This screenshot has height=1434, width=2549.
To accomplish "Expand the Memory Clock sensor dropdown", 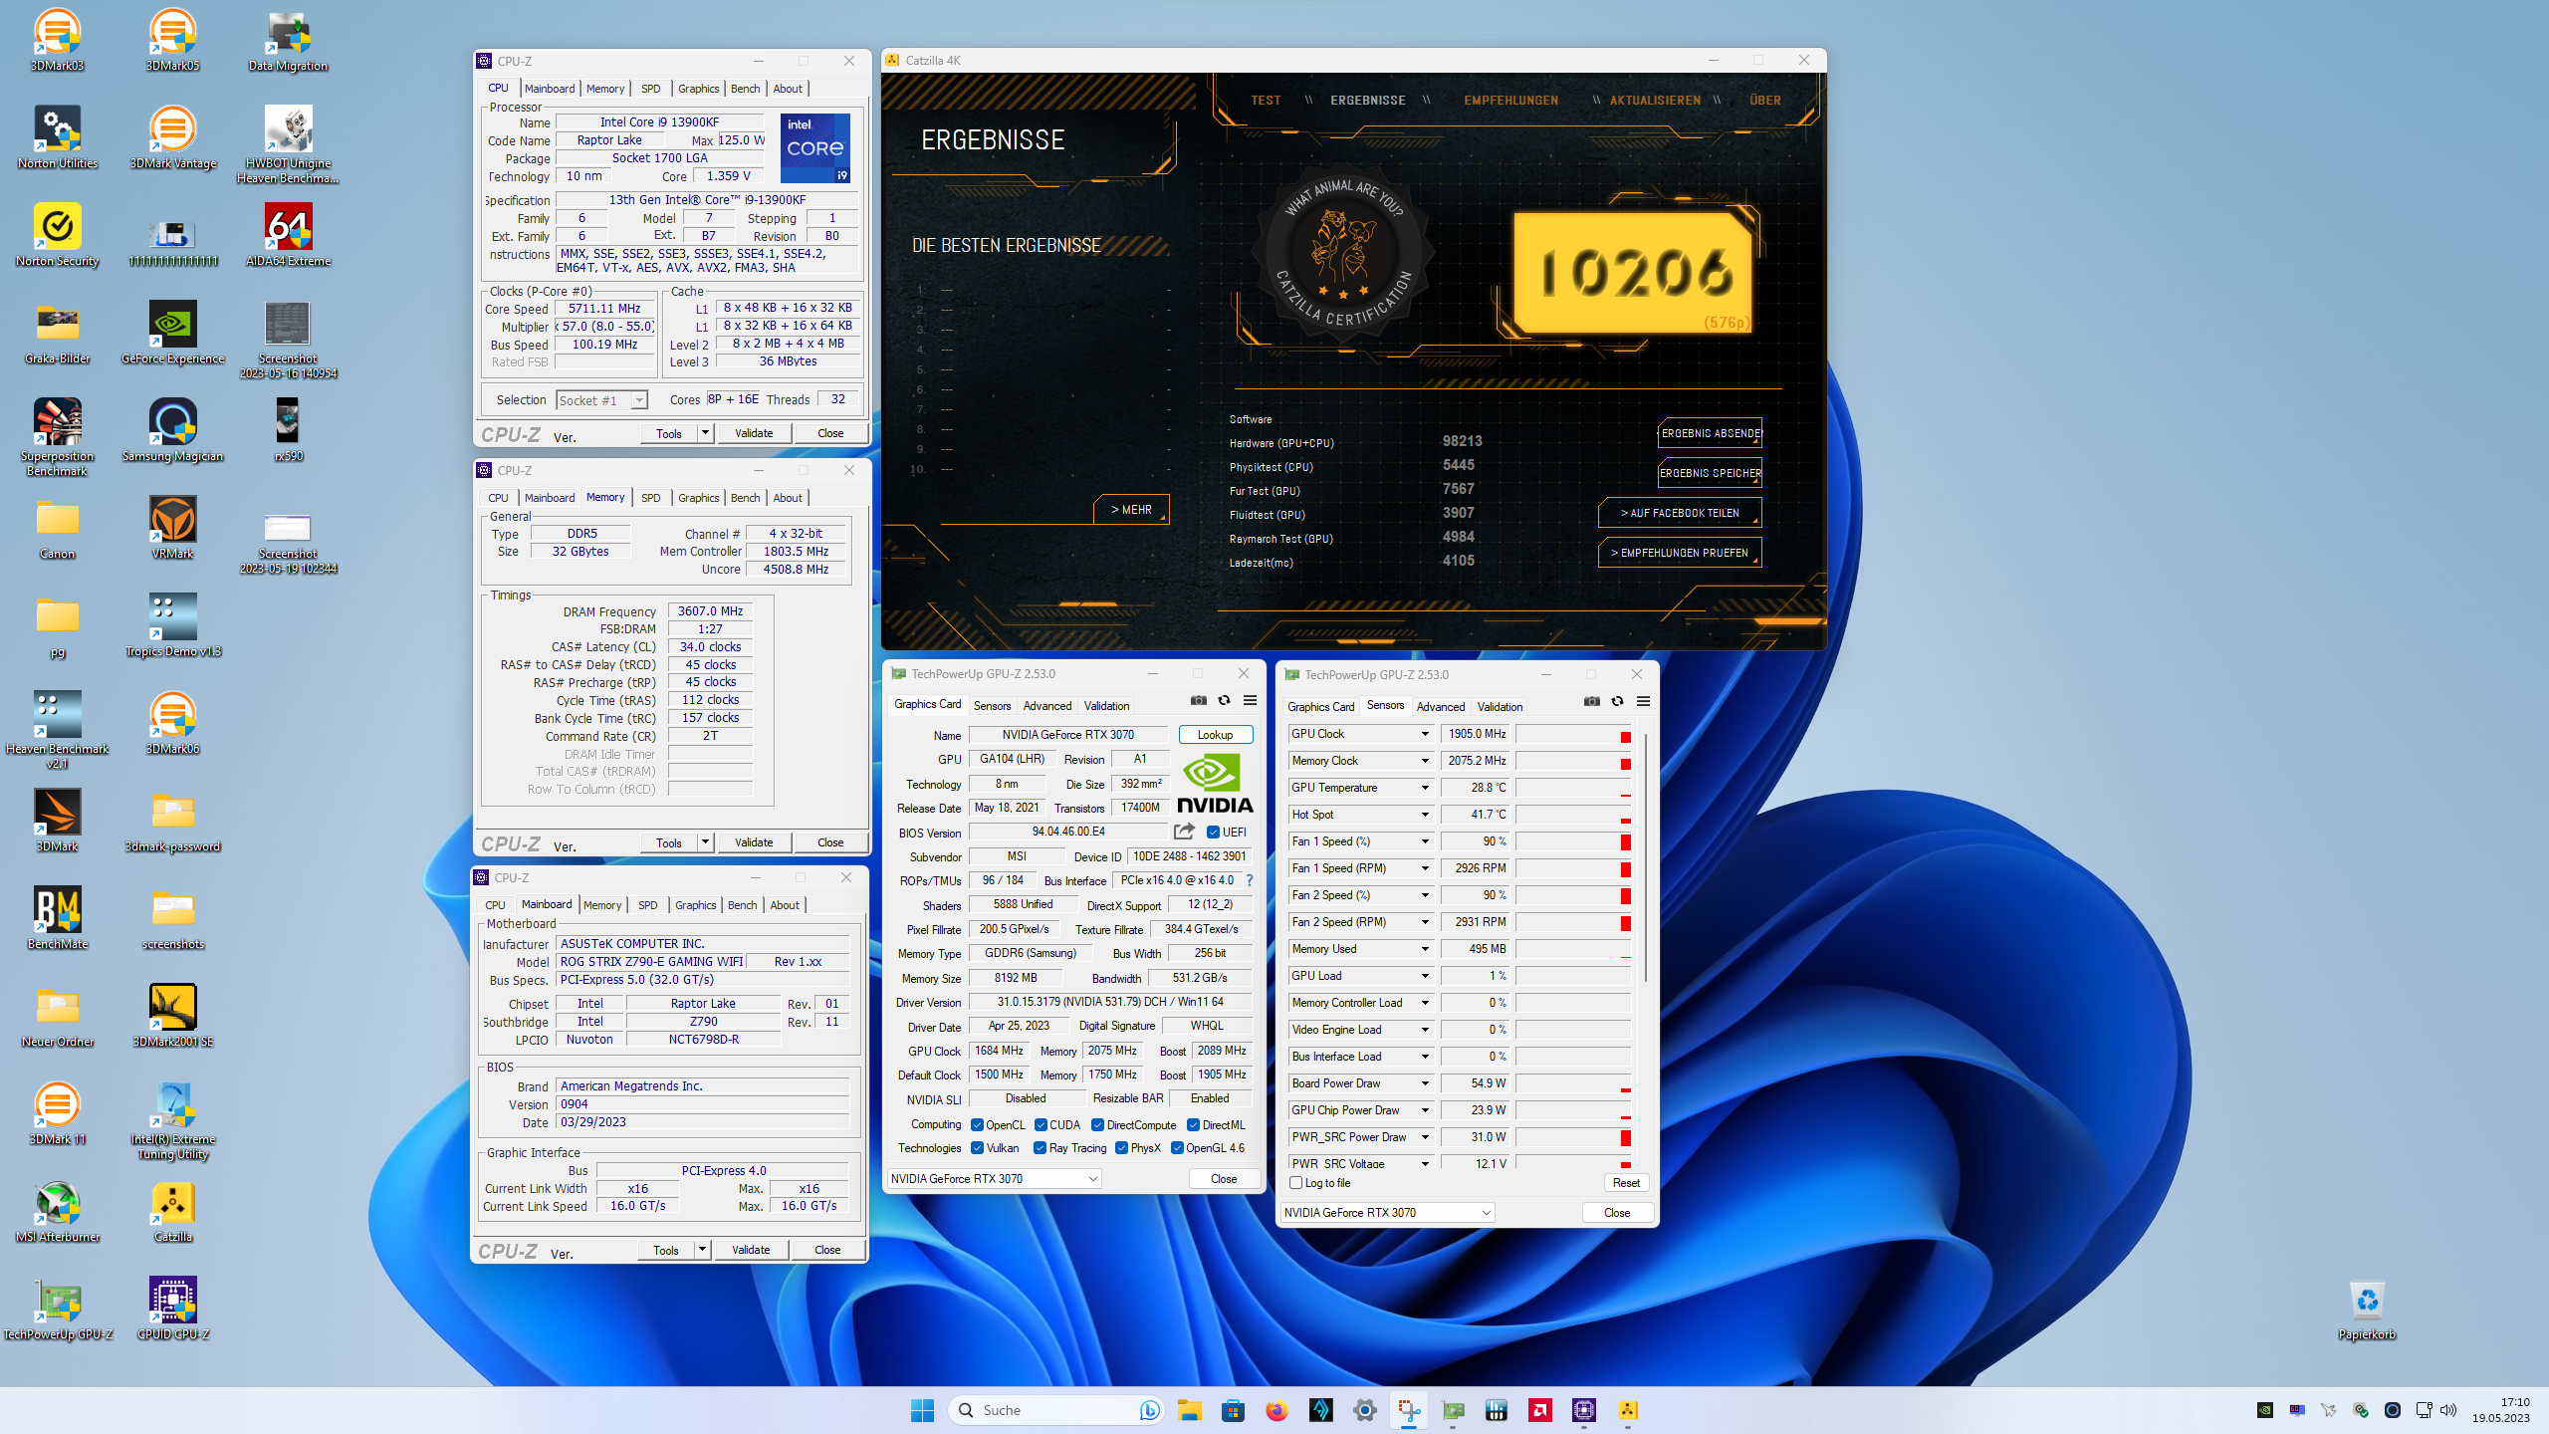I will tap(1425, 761).
